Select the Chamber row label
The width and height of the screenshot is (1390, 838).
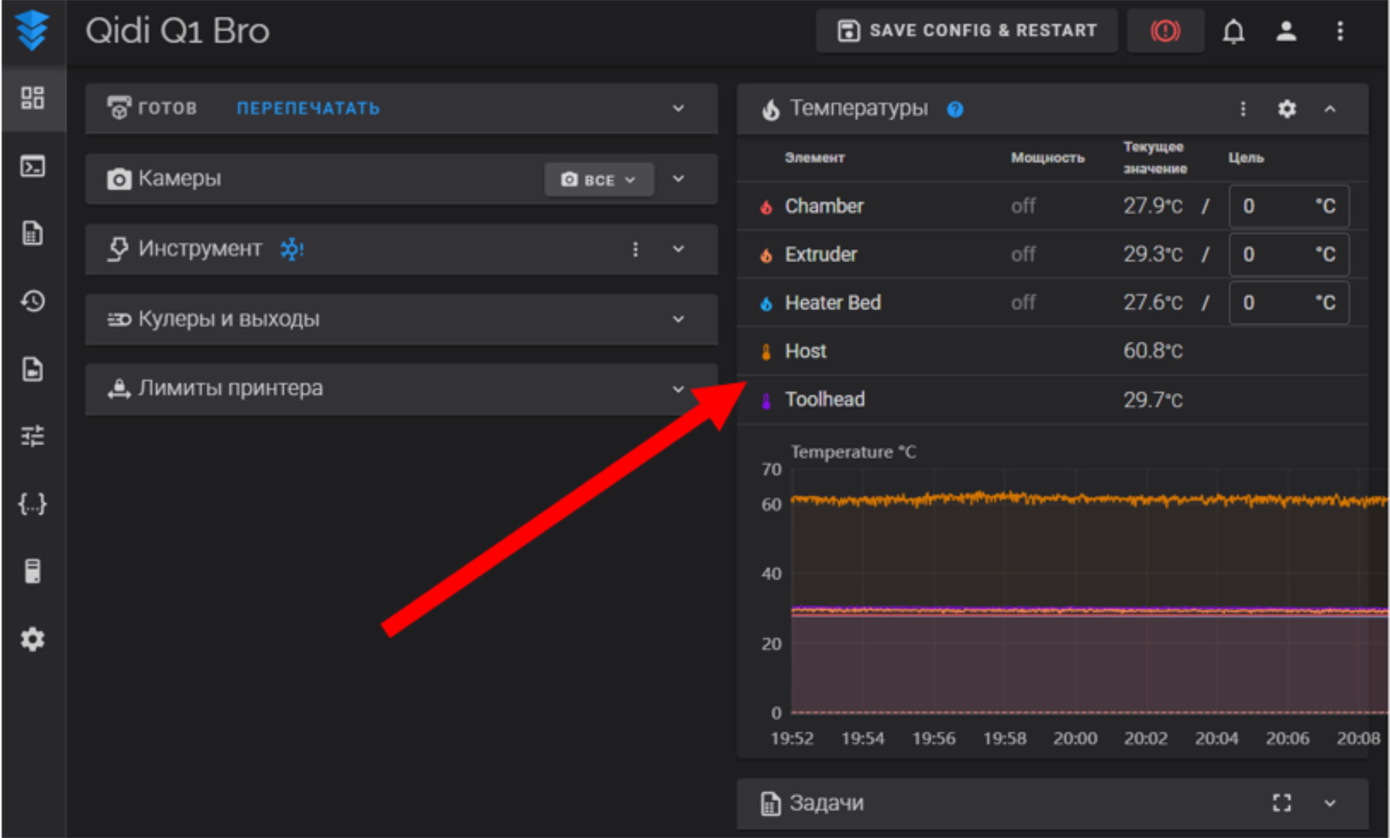point(824,206)
